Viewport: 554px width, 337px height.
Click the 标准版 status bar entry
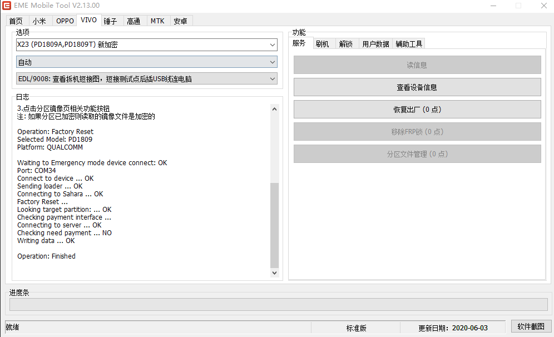coord(356,328)
